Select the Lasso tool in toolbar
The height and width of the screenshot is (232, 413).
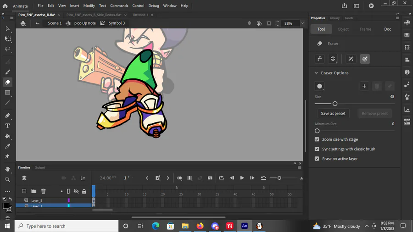[x=7, y=49]
